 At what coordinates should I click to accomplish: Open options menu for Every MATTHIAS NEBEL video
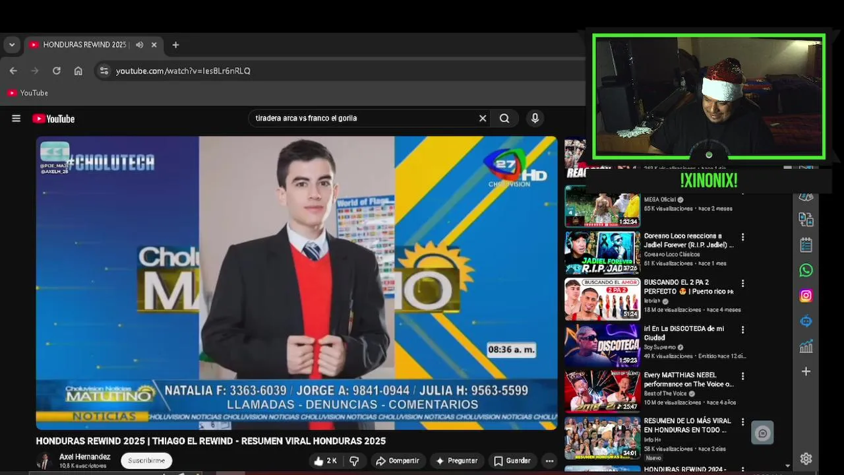(742, 375)
